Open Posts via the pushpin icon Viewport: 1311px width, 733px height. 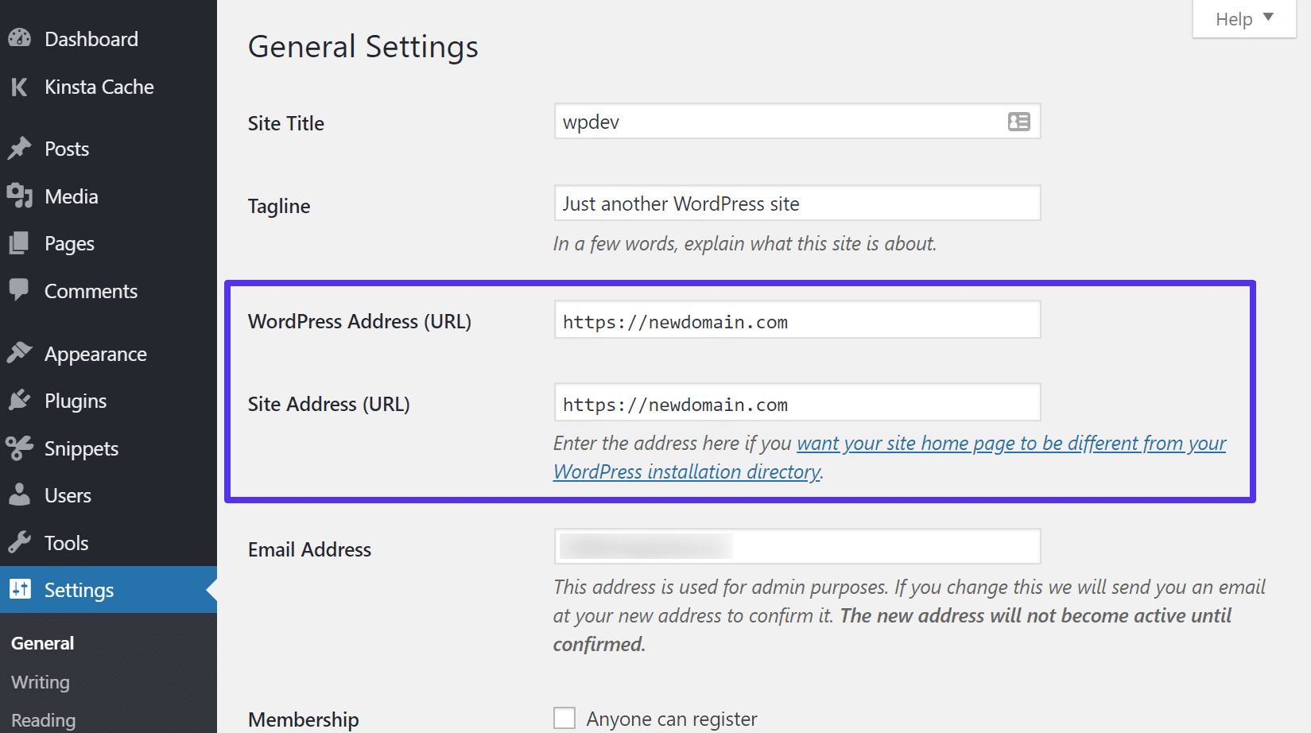click(x=19, y=149)
